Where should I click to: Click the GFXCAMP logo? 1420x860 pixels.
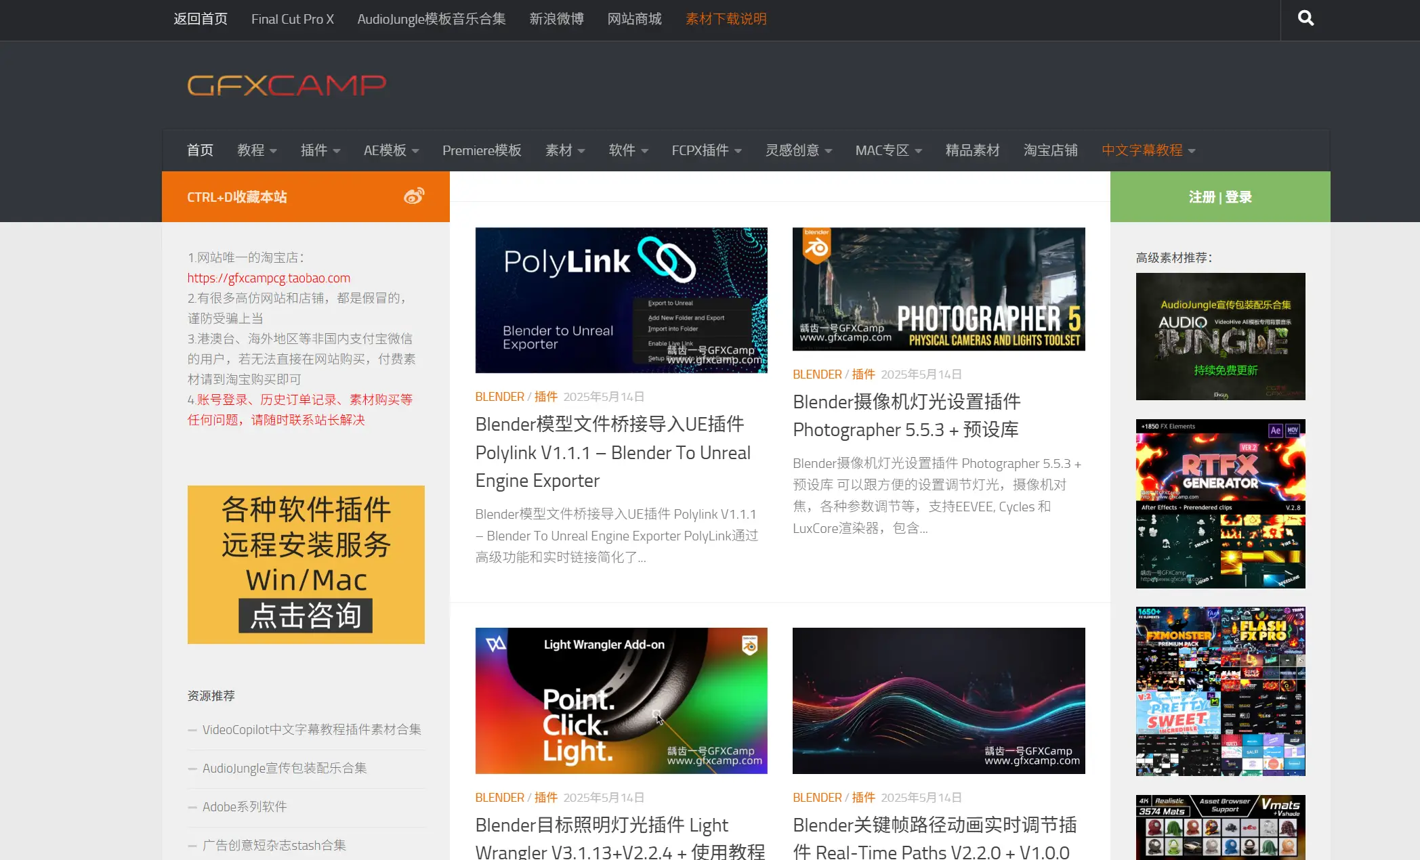click(287, 85)
